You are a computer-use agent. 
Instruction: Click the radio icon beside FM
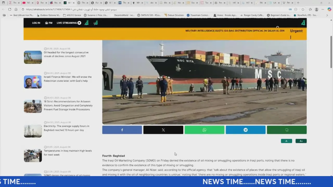coord(46,23)
